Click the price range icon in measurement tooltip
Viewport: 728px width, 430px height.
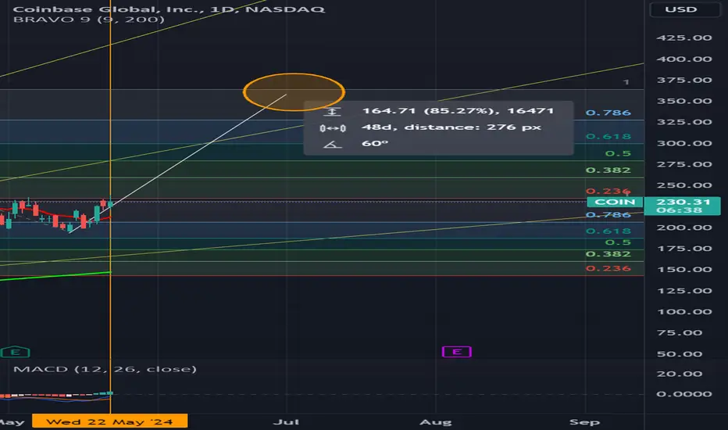point(333,112)
